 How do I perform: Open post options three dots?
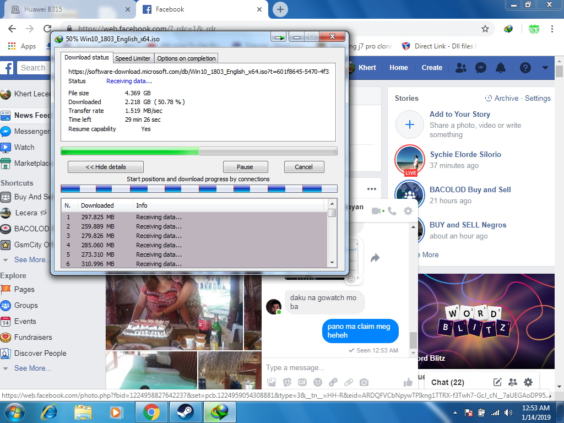click(372, 189)
